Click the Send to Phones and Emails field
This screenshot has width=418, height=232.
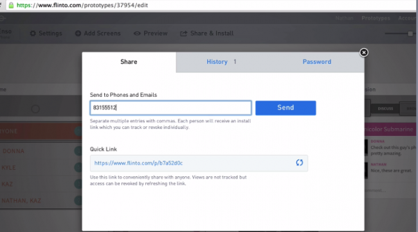170,108
